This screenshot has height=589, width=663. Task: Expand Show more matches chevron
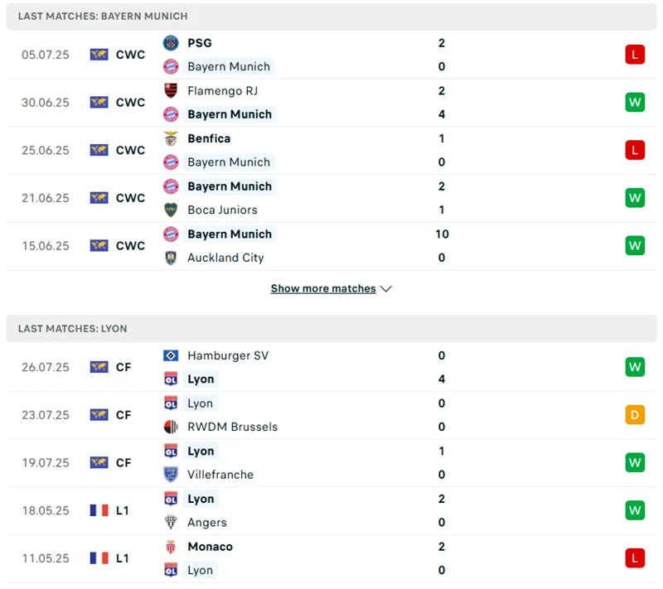(x=386, y=289)
